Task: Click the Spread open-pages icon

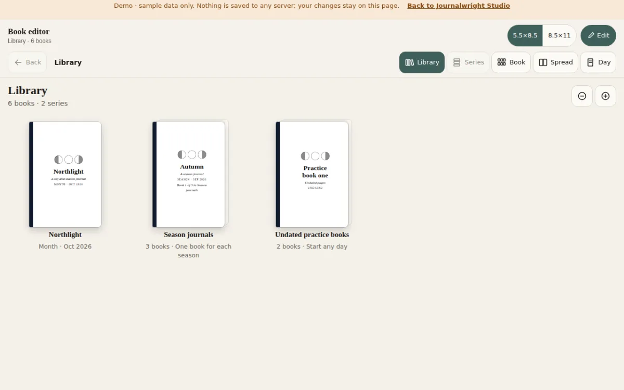Action: [543, 62]
